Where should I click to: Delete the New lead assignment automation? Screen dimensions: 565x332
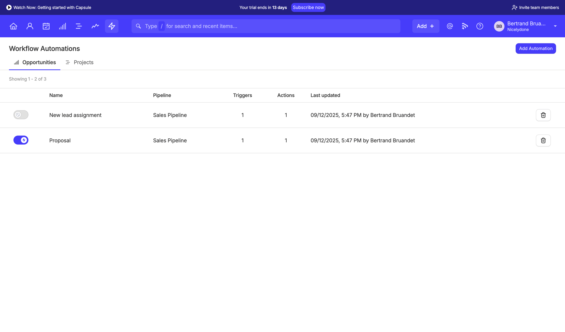click(543, 115)
